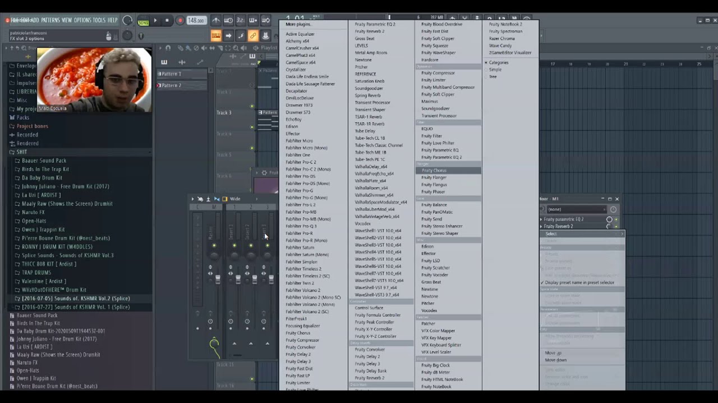Open the ADD menu
Viewport: 718px width, 403px height.
coord(35,20)
